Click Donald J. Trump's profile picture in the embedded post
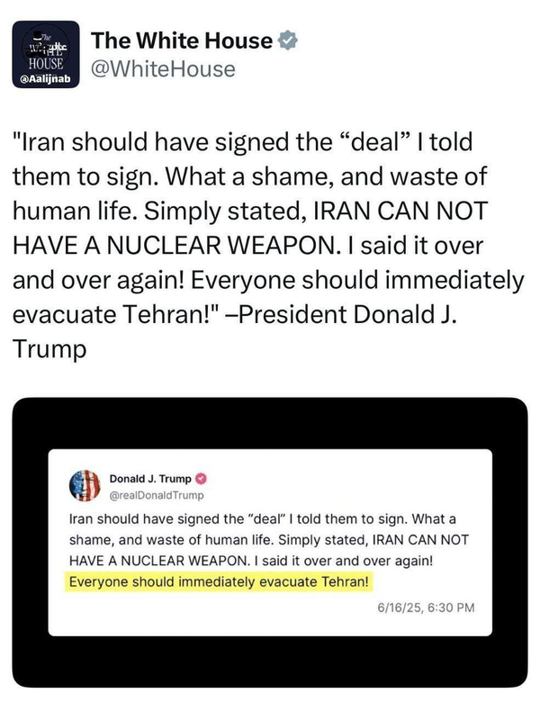540x702 pixels. 85,486
